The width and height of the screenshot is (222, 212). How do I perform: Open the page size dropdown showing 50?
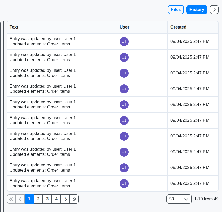click(x=179, y=199)
